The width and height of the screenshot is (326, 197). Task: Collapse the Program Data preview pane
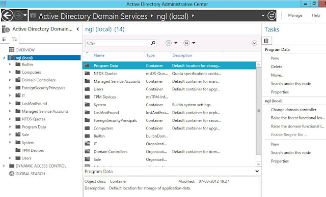pos(257,171)
